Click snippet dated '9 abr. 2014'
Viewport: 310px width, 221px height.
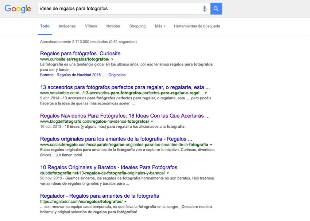click(125, 100)
